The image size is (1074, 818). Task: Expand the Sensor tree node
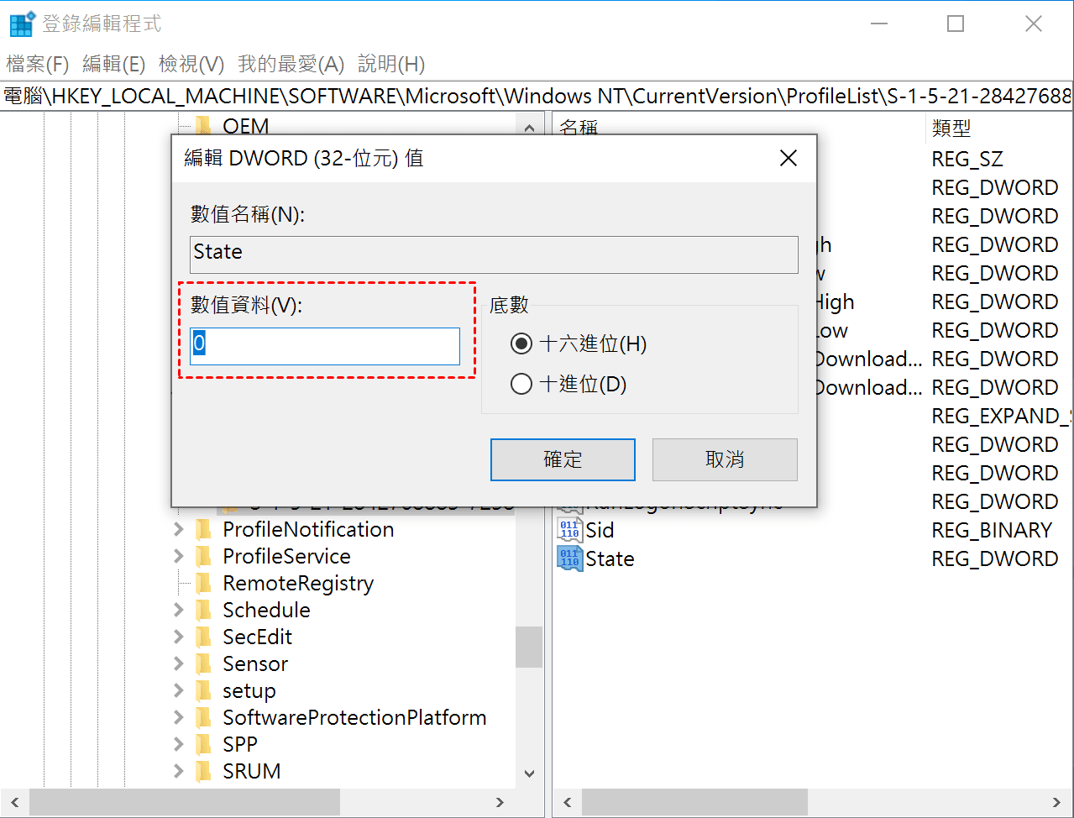(x=178, y=663)
